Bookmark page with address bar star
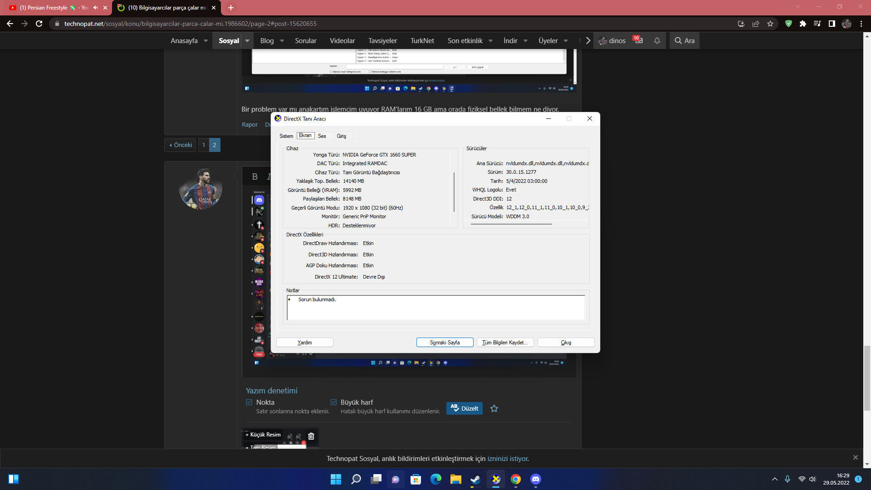 770,24
